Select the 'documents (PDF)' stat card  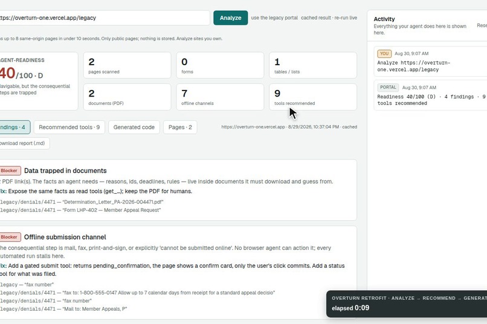click(x=127, y=97)
